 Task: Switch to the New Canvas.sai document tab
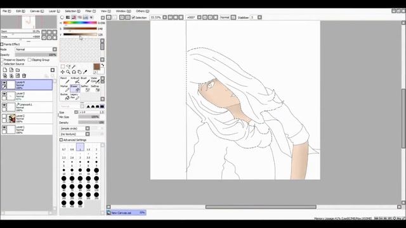tap(126, 213)
